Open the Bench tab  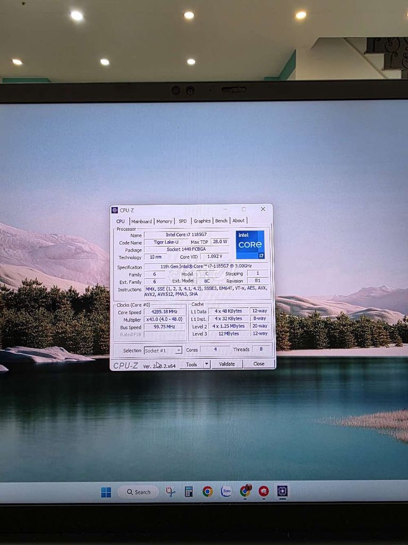tap(221, 221)
